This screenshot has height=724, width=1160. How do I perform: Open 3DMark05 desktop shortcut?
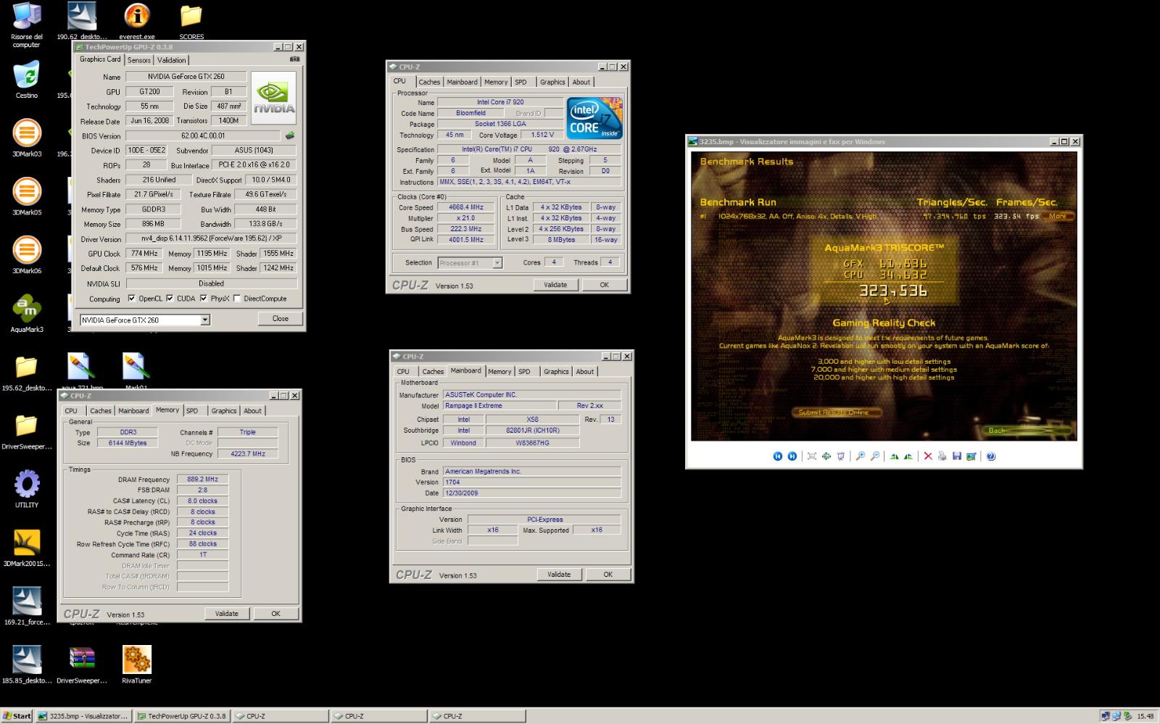point(27,196)
